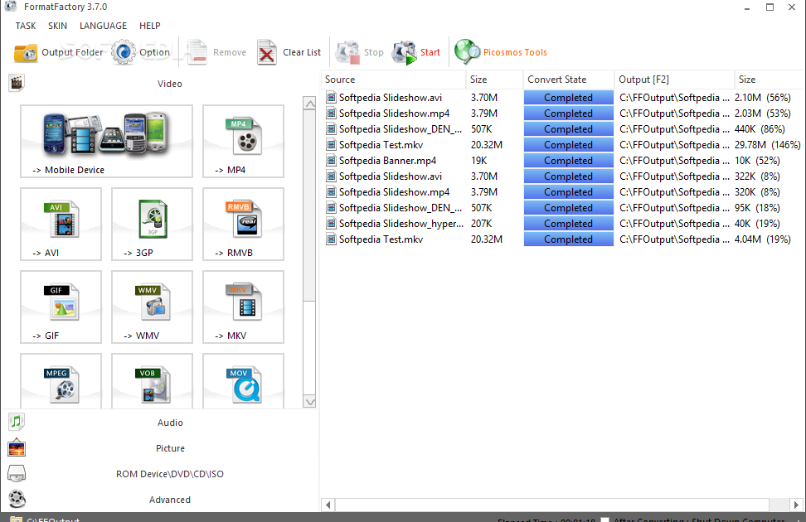The height and width of the screenshot is (522, 806).
Task: Click the 2.10M (56%) output size cell
Action: click(762, 98)
